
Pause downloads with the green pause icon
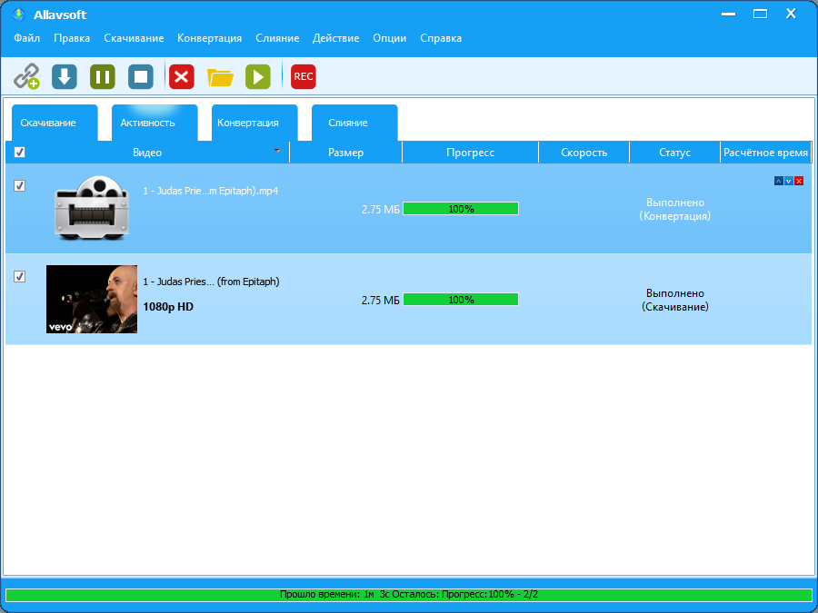pos(102,76)
